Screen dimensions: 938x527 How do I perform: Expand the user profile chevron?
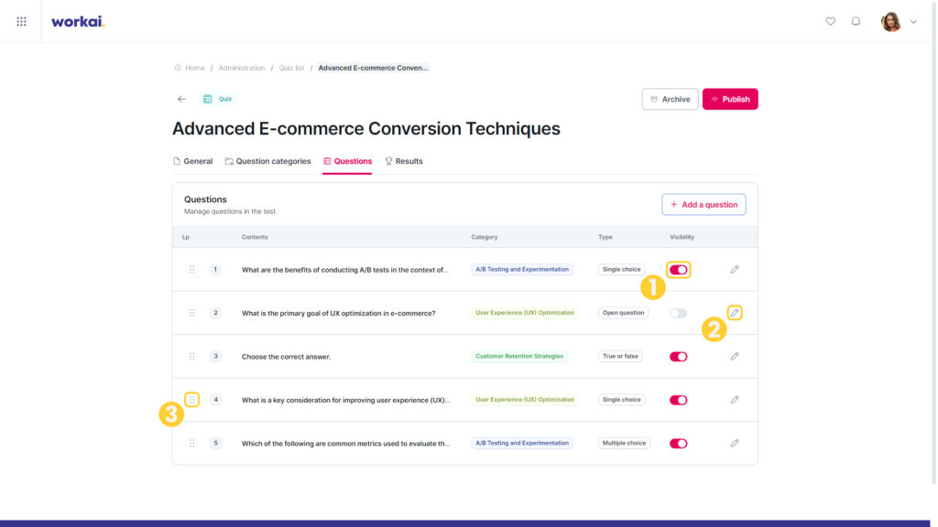coord(913,22)
